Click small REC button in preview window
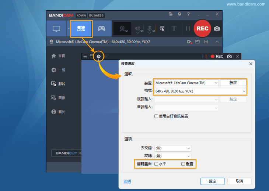The height and width of the screenshot is (191, 269). click(x=217, y=57)
